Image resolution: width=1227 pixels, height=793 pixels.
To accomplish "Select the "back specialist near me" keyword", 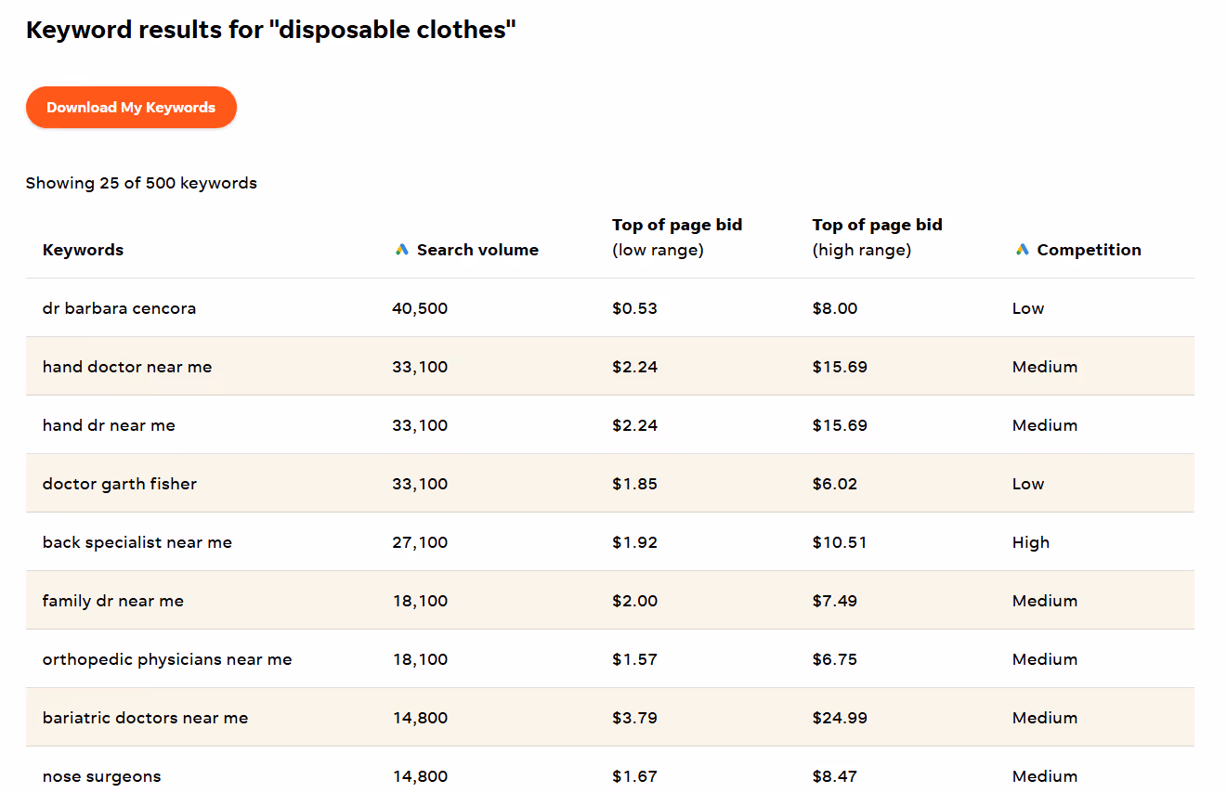I will coord(137,542).
